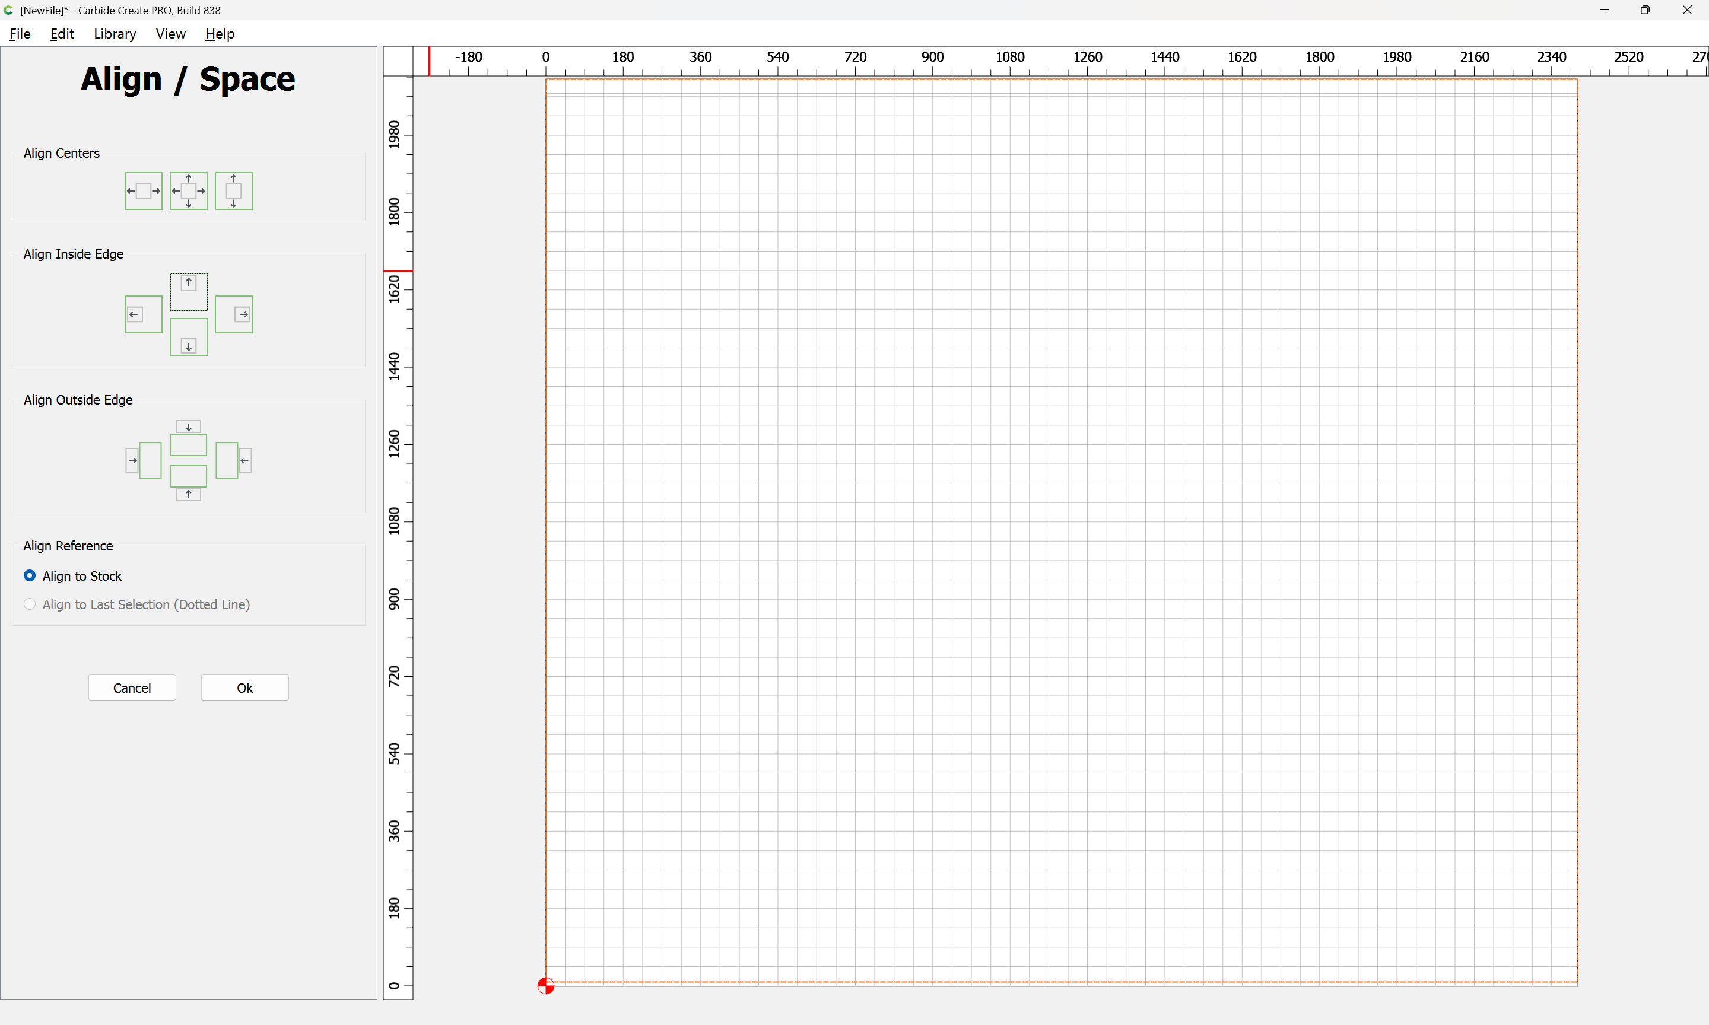Click the red origin marker on canvas
The image size is (1709, 1025).
click(546, 986)
